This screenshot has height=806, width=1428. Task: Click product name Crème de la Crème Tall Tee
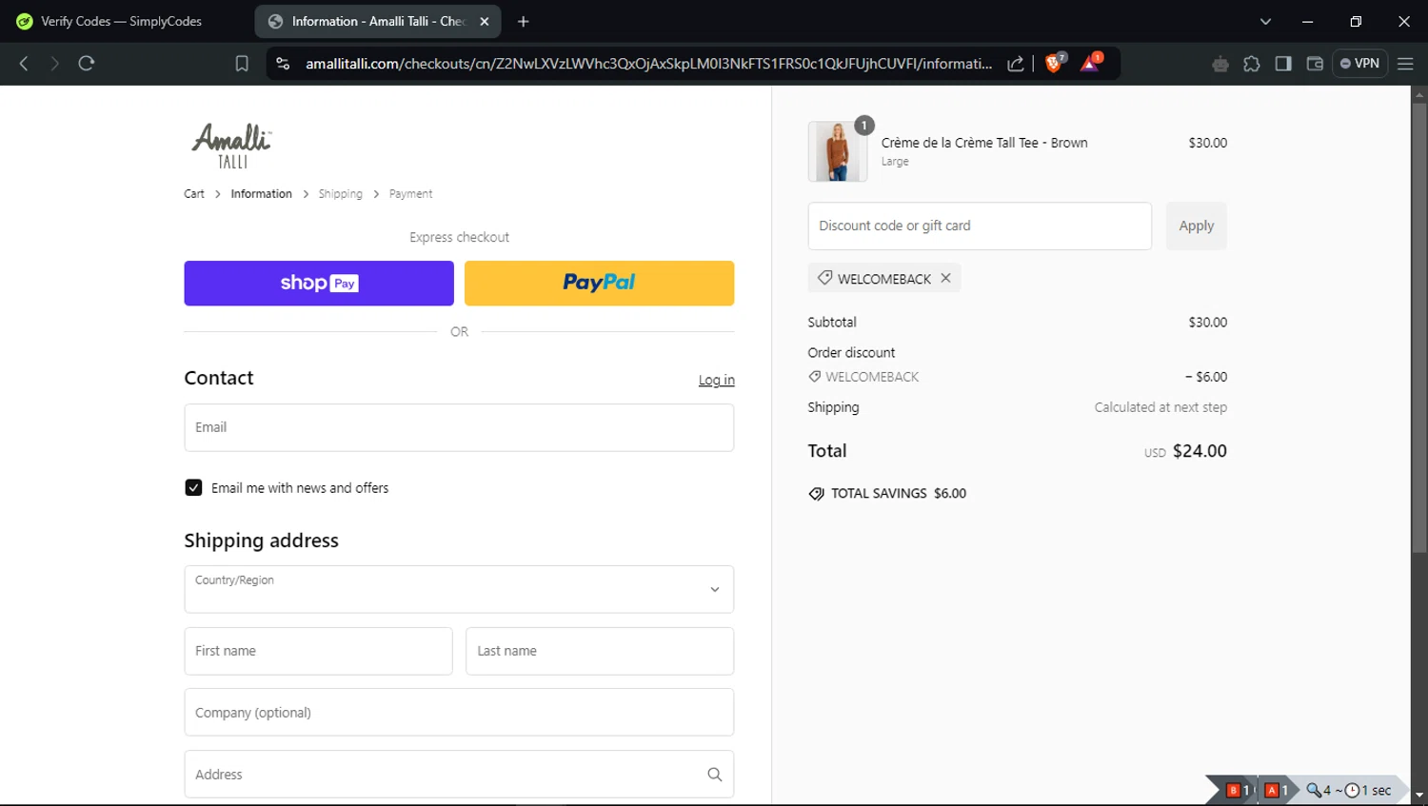click(x=984, y=143)
